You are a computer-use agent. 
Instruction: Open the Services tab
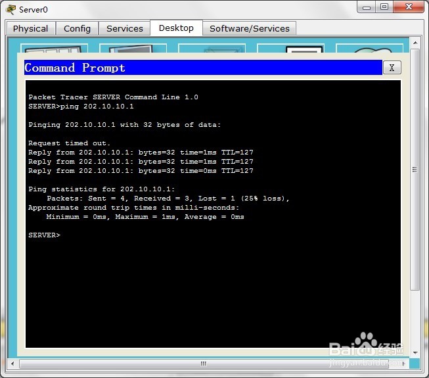pos(124,28)
